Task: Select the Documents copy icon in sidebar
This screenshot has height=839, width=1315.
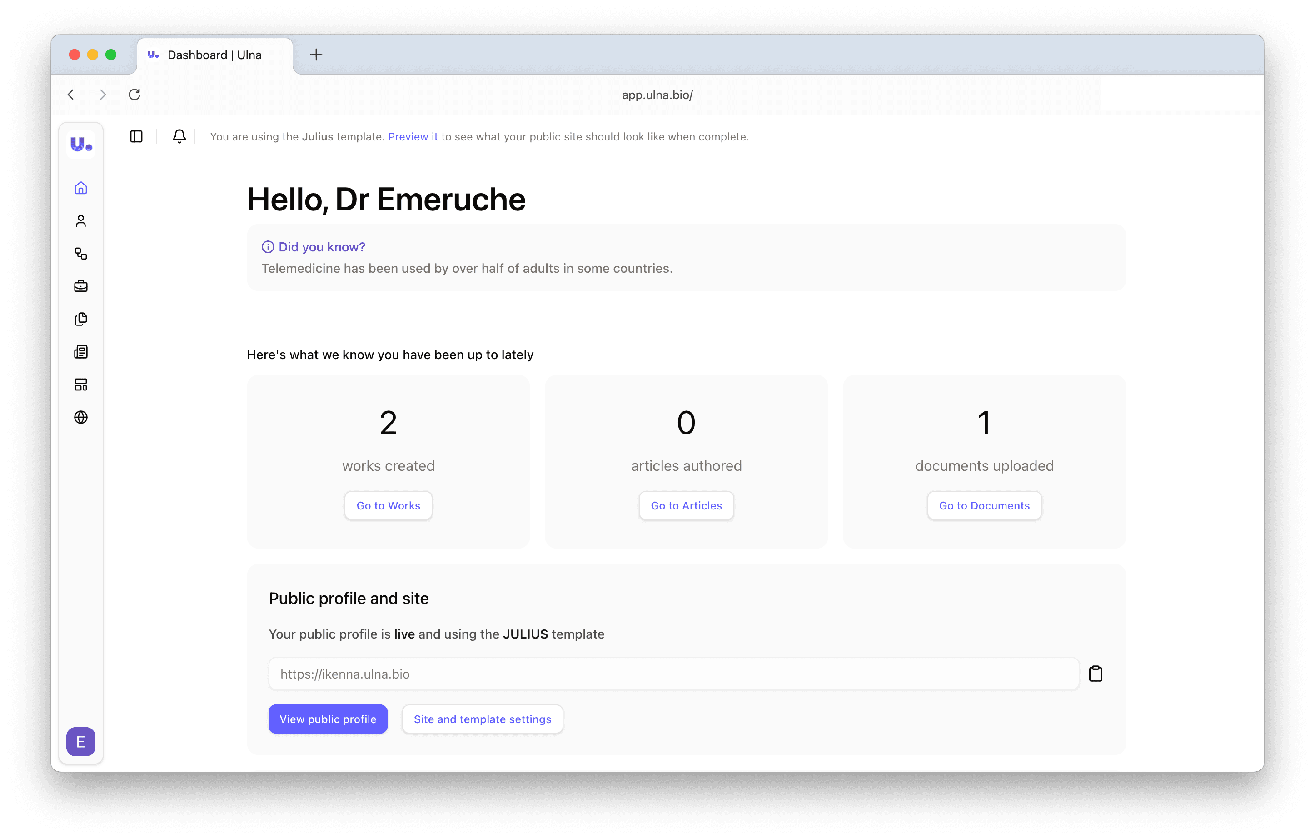Action: pos(81,319)
